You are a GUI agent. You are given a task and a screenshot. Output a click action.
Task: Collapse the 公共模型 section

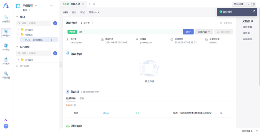[x=17, y=47]
